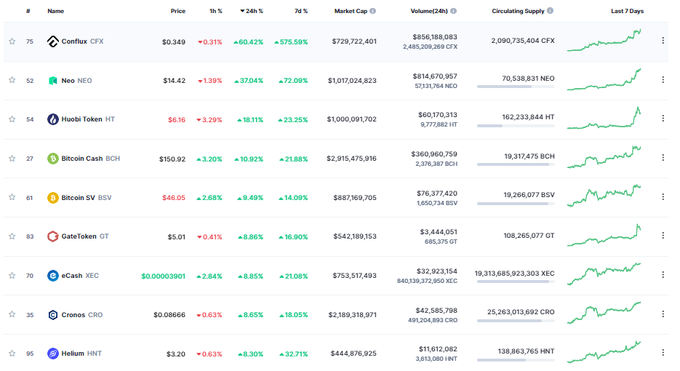Open the three-dot menu for eCash row
Image resolution: width=680 pixels, height=371 pixels.
tap(663, 275)
